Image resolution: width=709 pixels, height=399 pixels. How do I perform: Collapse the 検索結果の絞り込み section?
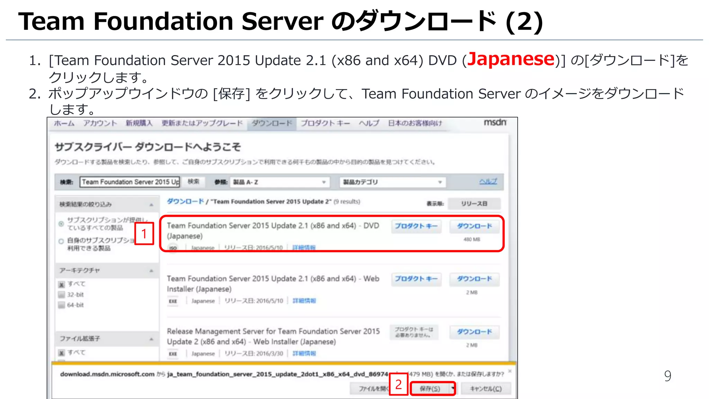tap(151, 204)
